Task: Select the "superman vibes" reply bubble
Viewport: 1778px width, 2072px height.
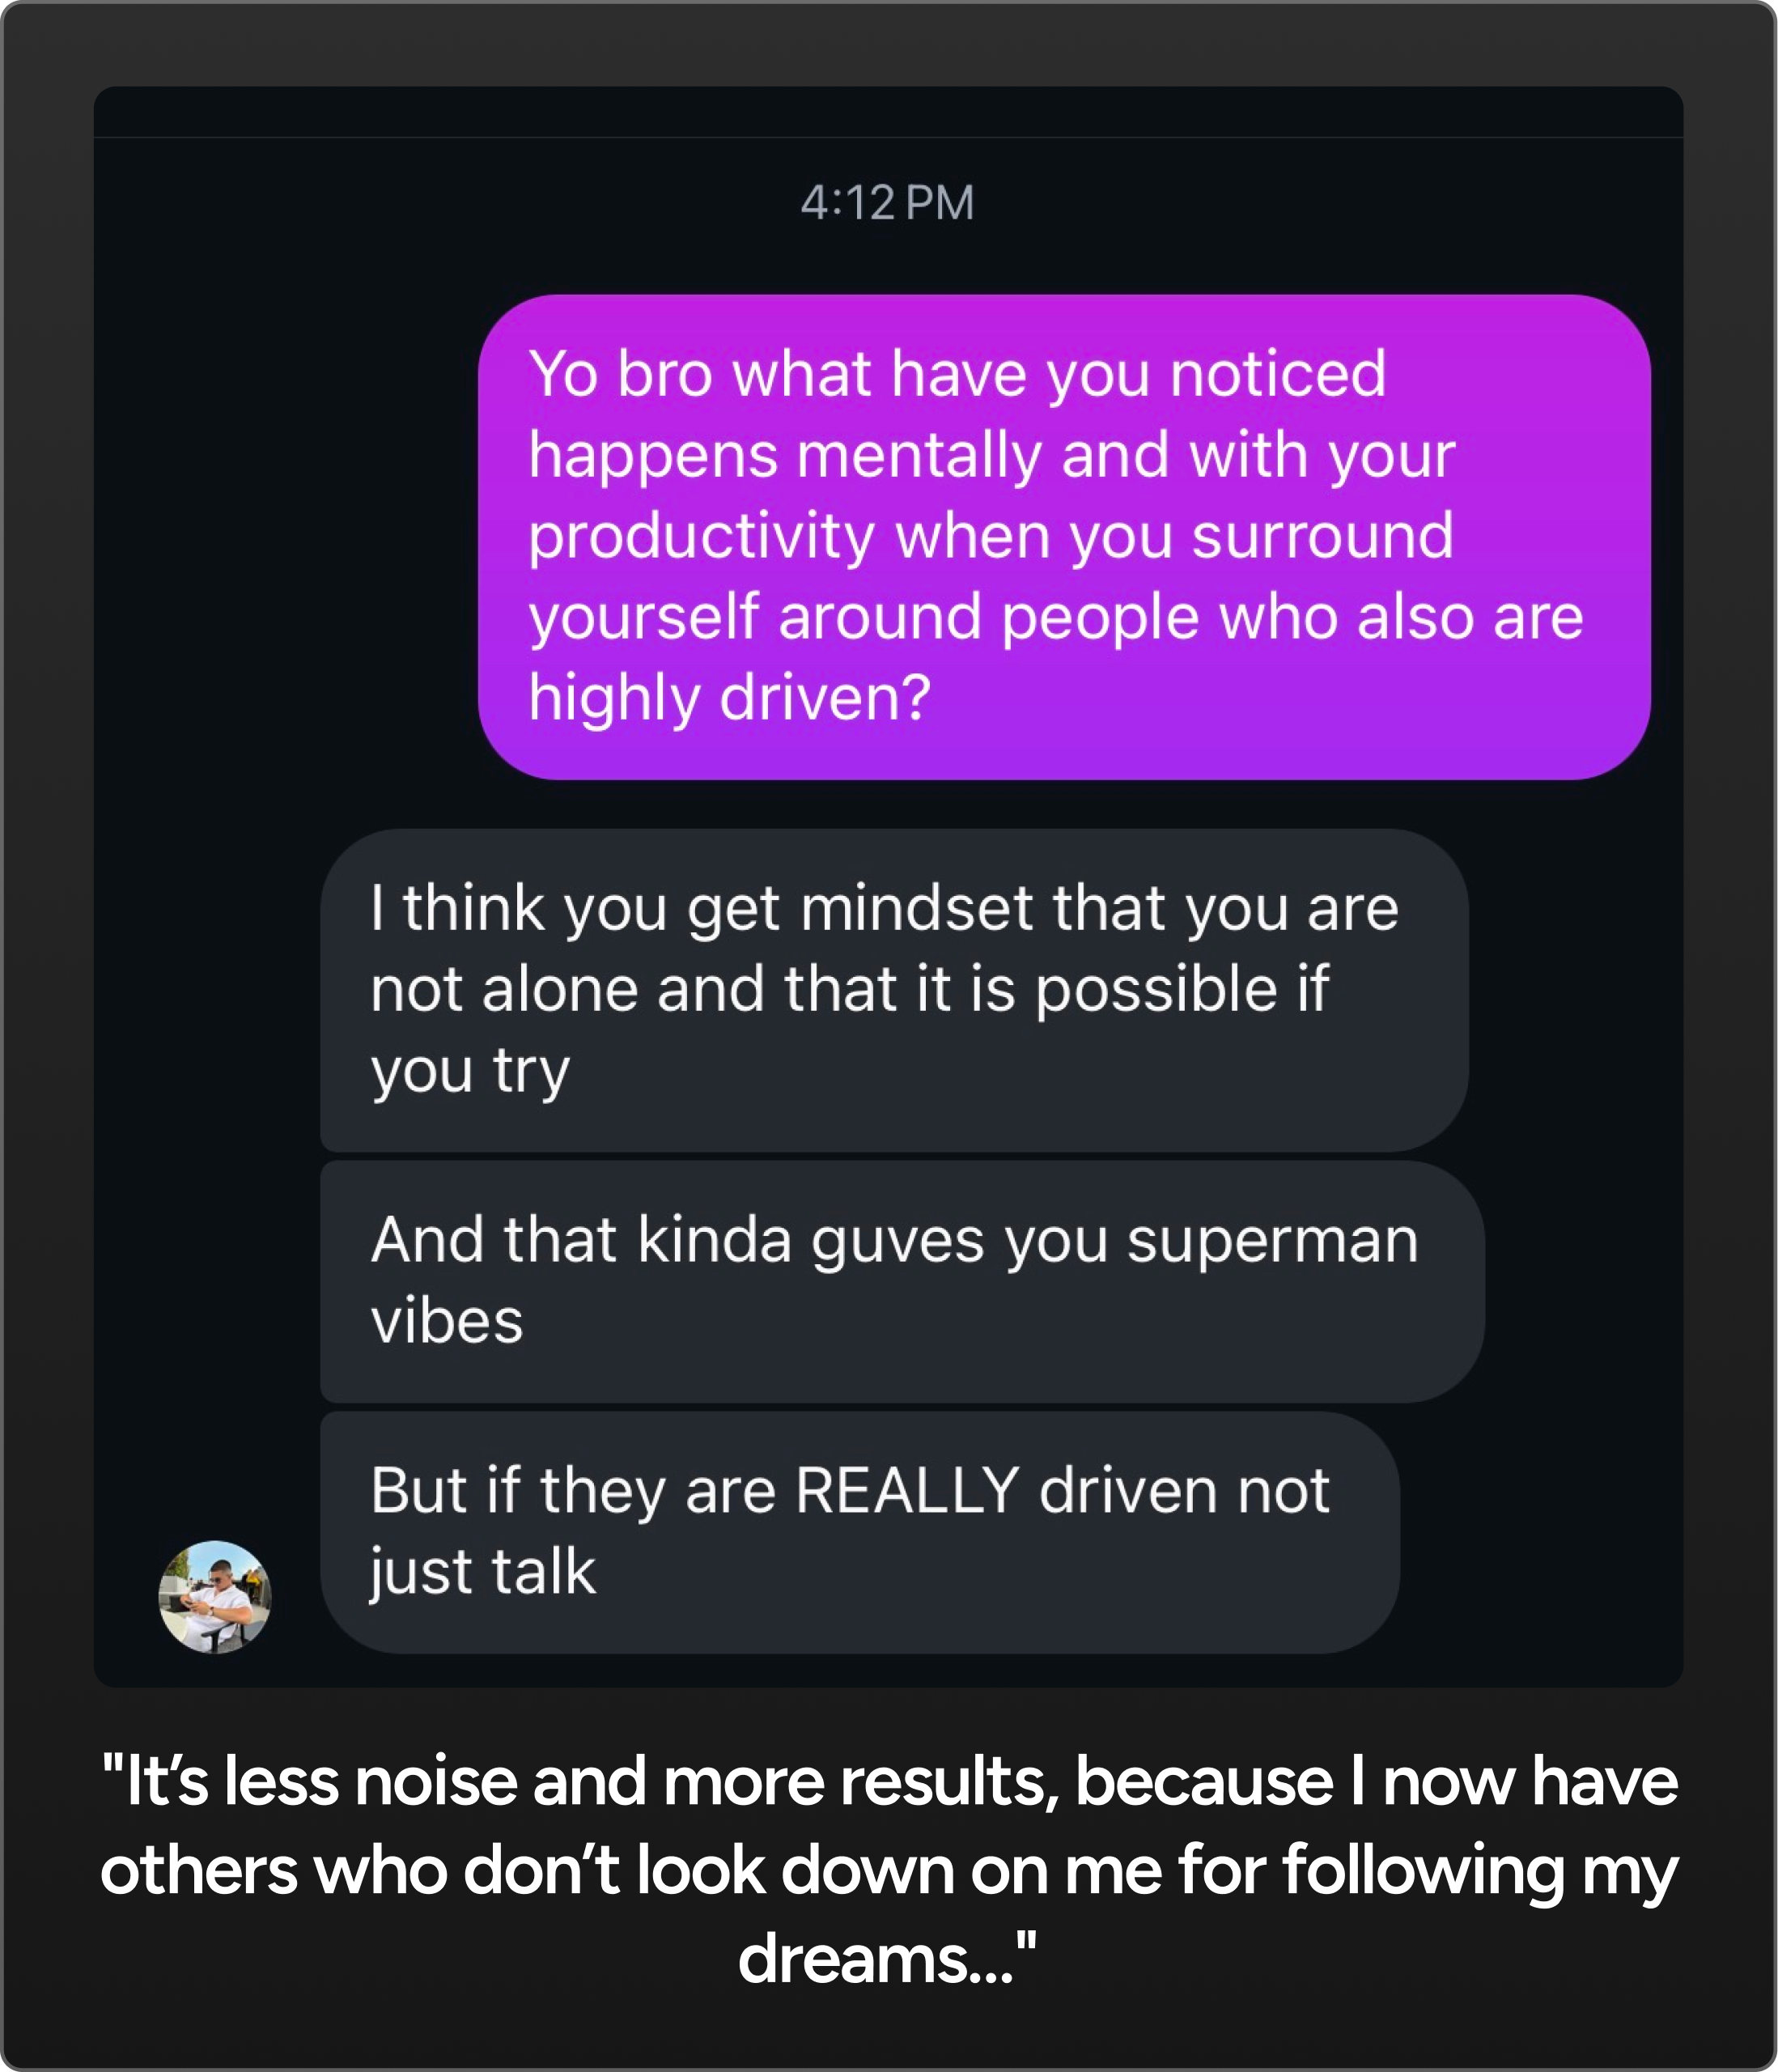Action: [901, 1281]
